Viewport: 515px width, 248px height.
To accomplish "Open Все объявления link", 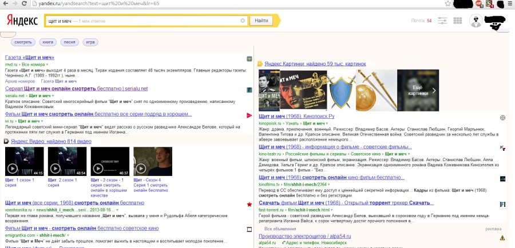I will (x=280, y=229).
